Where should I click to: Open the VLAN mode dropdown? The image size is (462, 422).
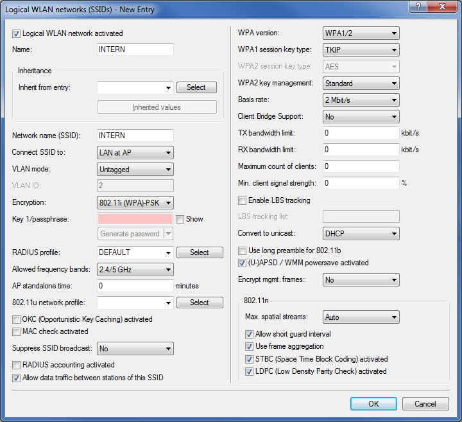(135, 170)
